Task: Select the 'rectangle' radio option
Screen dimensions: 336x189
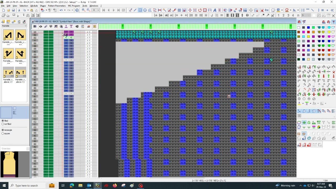Action: point(3,130)
